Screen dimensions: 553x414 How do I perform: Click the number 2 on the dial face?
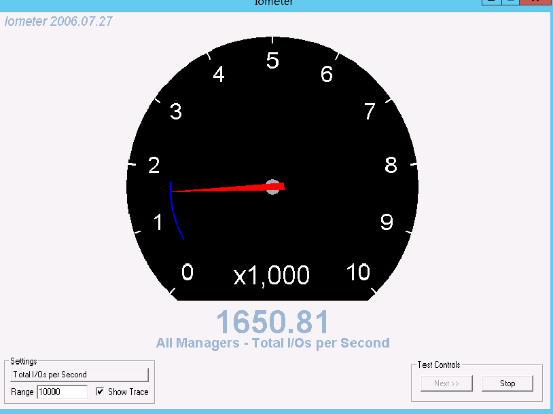154,166
